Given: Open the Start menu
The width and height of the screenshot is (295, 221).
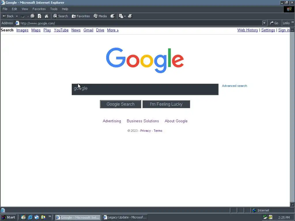Looking at the screenshot, I should point(8,217).
